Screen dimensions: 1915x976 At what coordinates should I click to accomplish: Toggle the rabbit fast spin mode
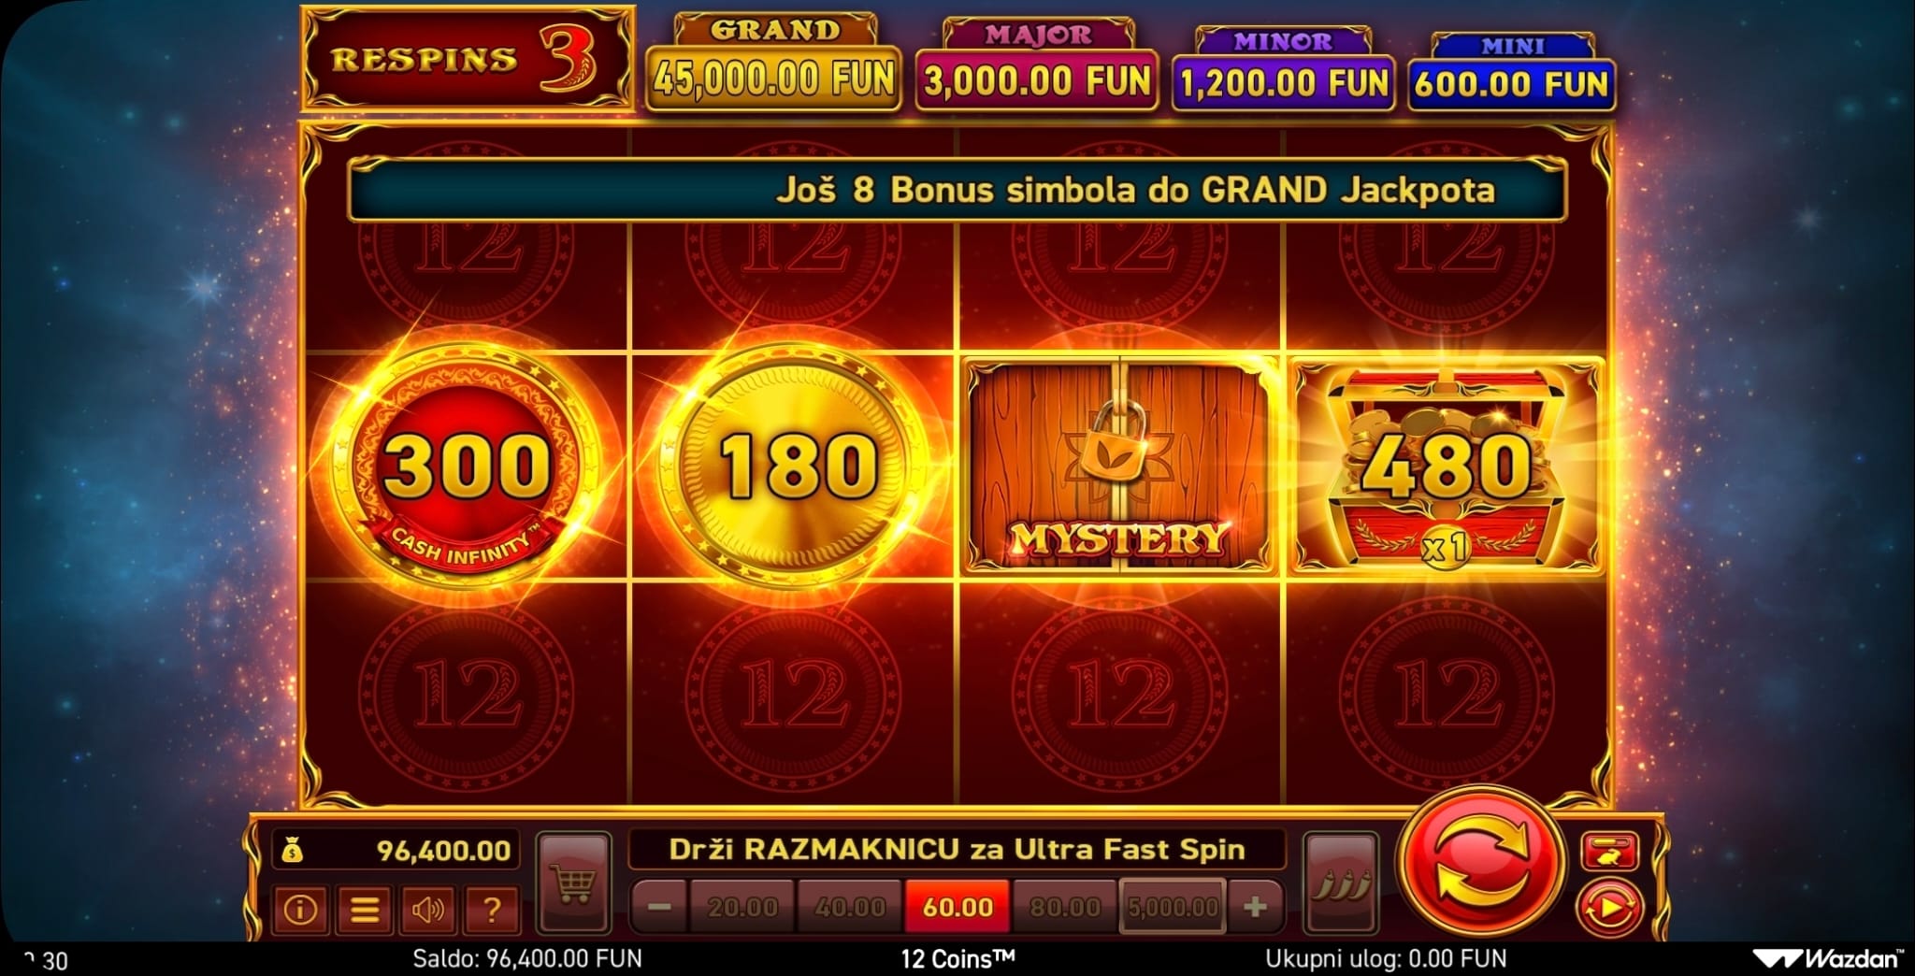tap(1609, 852)
